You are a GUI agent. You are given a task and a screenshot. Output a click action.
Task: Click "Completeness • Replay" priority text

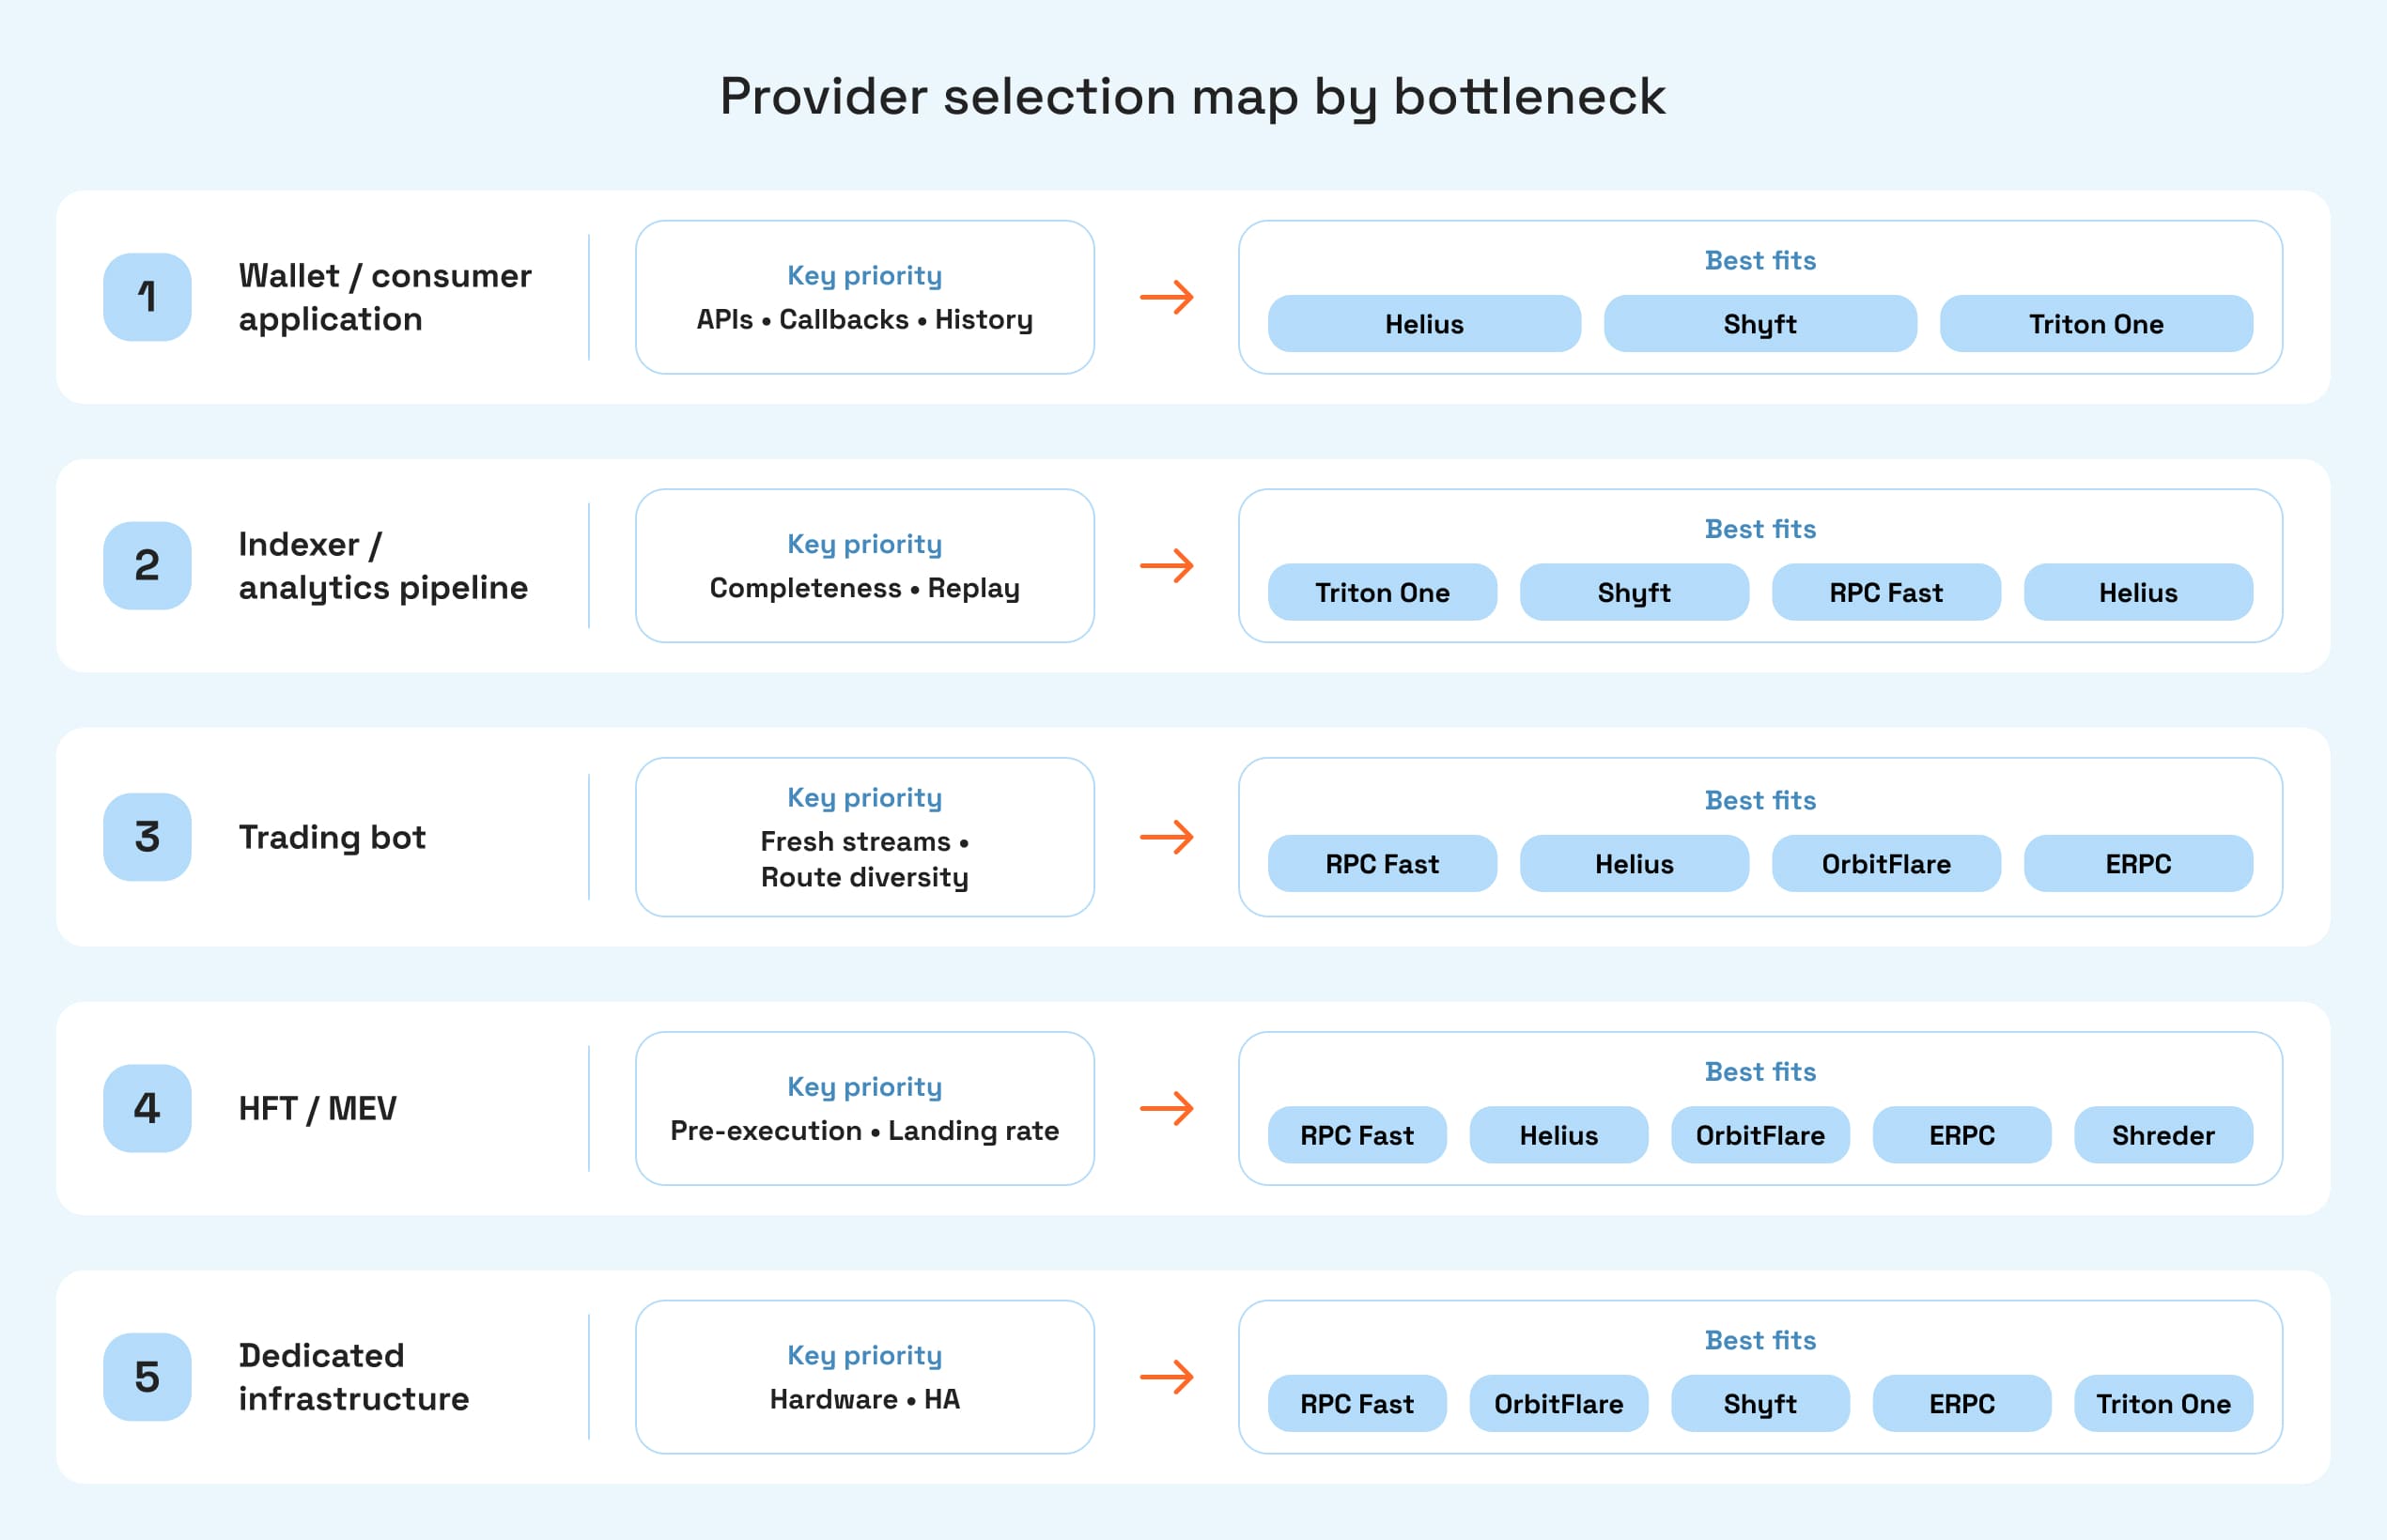864,589
